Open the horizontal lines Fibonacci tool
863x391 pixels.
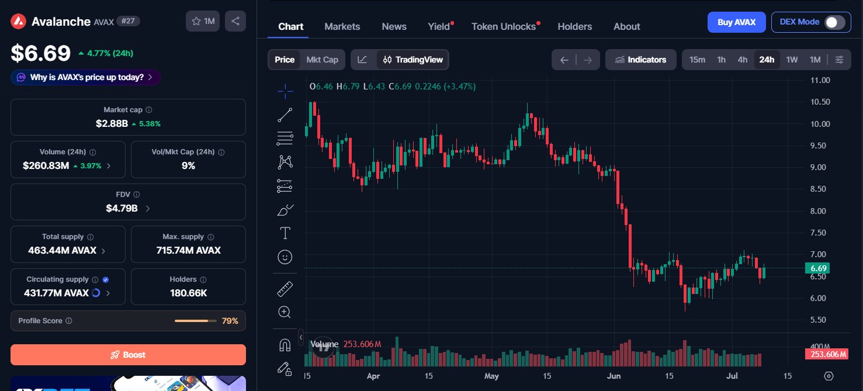click(x=285, y=139)
